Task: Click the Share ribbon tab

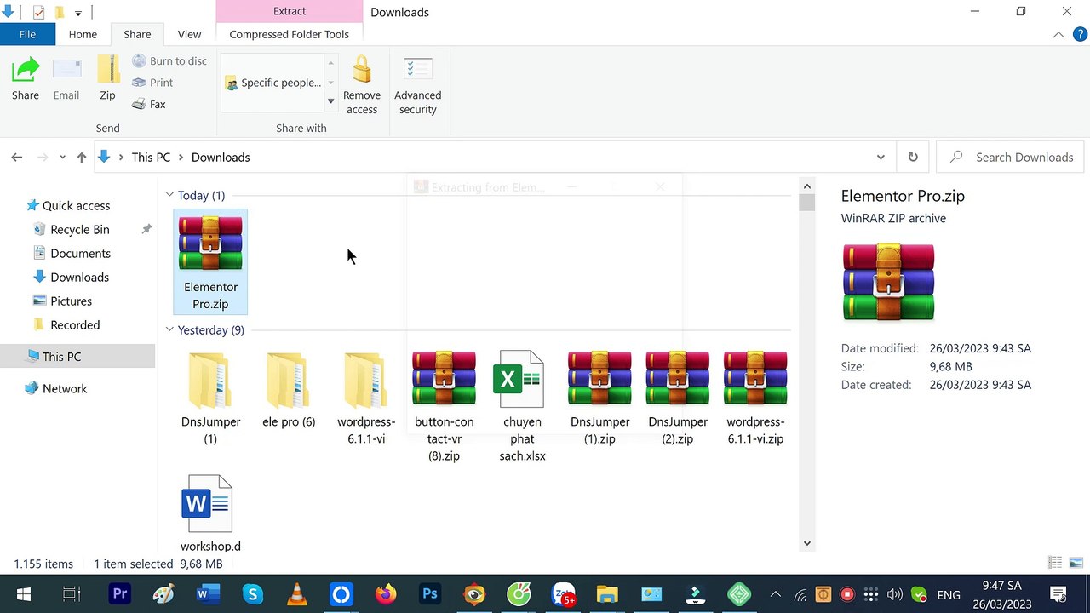Action: pos(137,34)
